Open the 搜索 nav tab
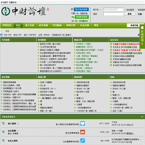Image resolution: width=145 pixels, height=145 pixels. click(96, 25)
